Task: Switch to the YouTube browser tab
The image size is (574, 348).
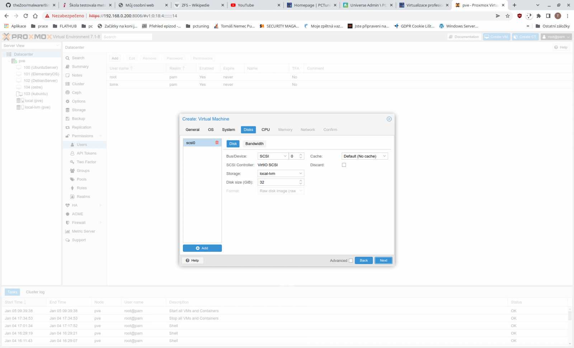Action: tap(255, 5)
